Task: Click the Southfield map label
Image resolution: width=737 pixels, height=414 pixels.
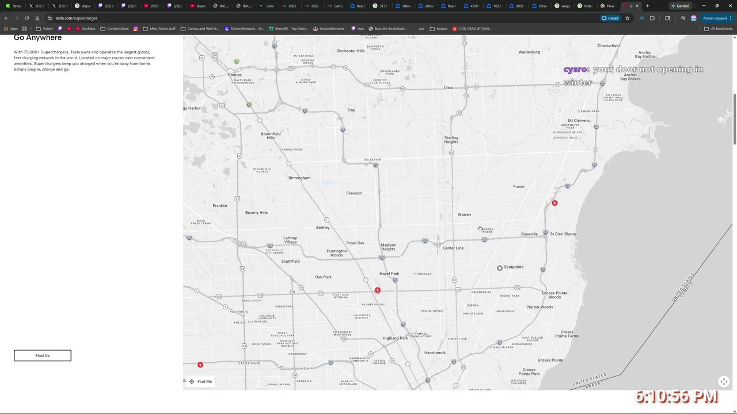Action: pos(290,261)
